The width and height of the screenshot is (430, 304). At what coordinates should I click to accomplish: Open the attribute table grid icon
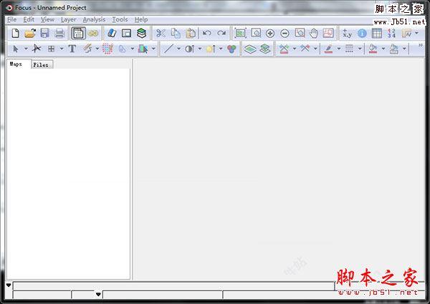(x=377, y=34)
